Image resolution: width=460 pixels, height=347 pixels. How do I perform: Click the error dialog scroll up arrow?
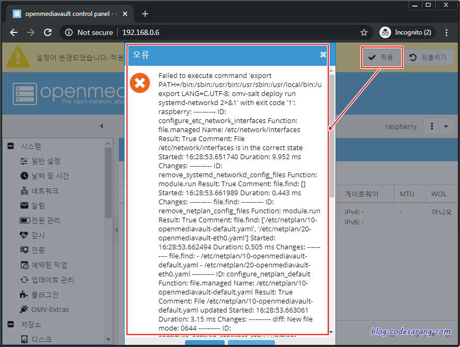[332, 71]
